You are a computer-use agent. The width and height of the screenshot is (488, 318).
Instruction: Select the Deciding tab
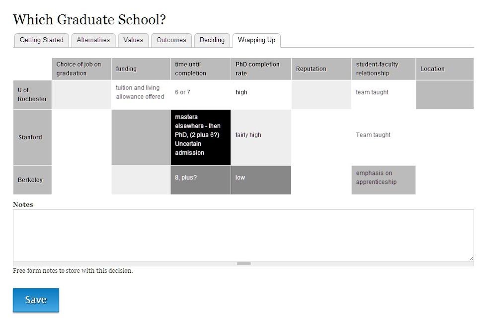212,40
